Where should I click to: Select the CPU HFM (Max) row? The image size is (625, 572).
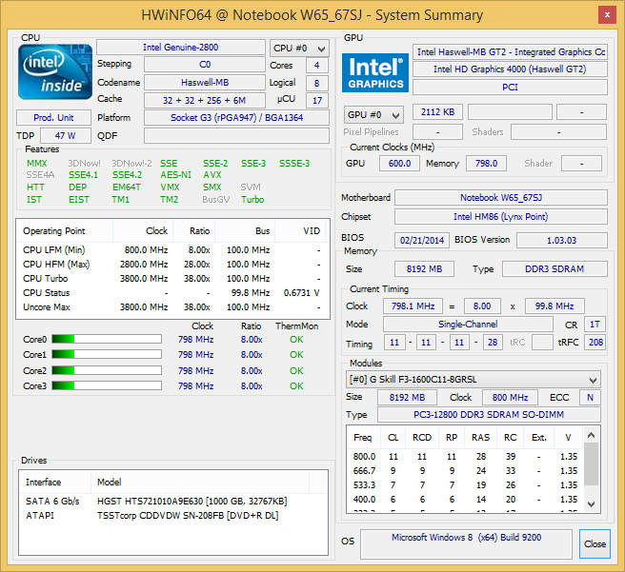point(172,265)
